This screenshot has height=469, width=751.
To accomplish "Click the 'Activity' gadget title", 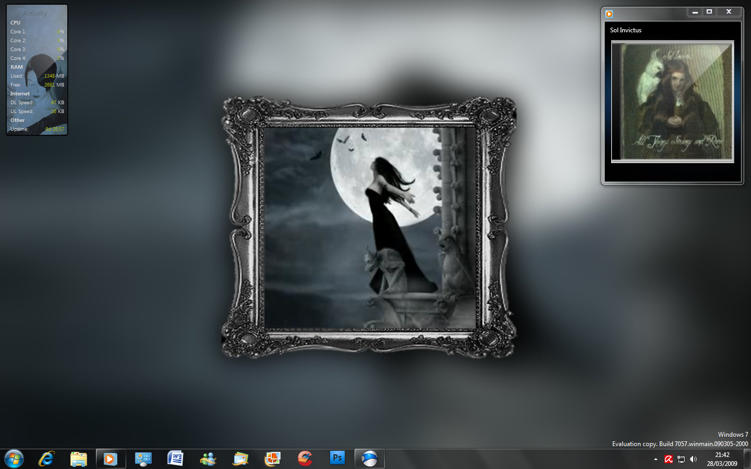I will click(35, 14).
